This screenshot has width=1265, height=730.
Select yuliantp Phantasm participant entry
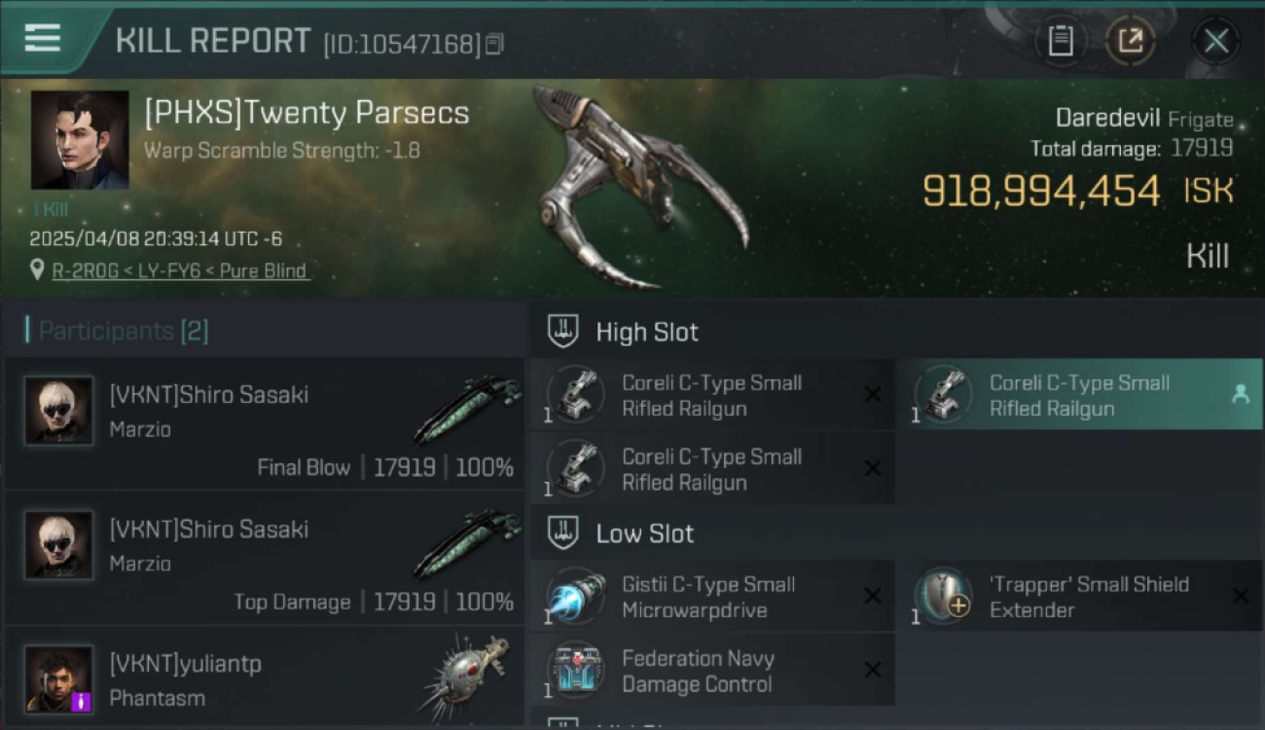tap(264, 678)
